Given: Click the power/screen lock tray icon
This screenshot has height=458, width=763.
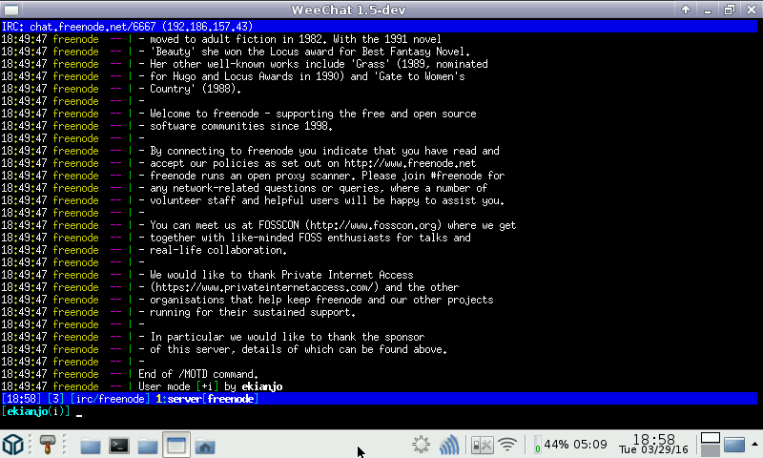Looking at the screenshot, I should tap(483, 445).
